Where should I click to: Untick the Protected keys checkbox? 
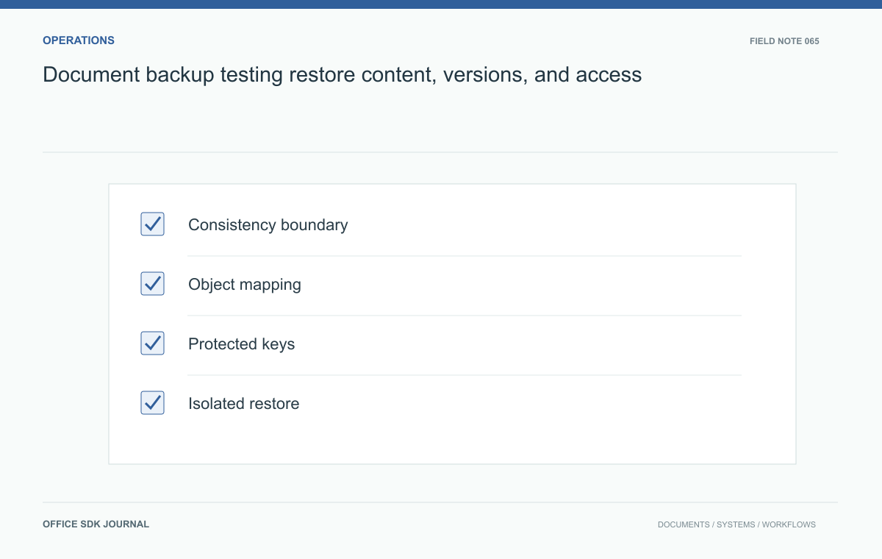pyautogui.click(x=152, y=343)
